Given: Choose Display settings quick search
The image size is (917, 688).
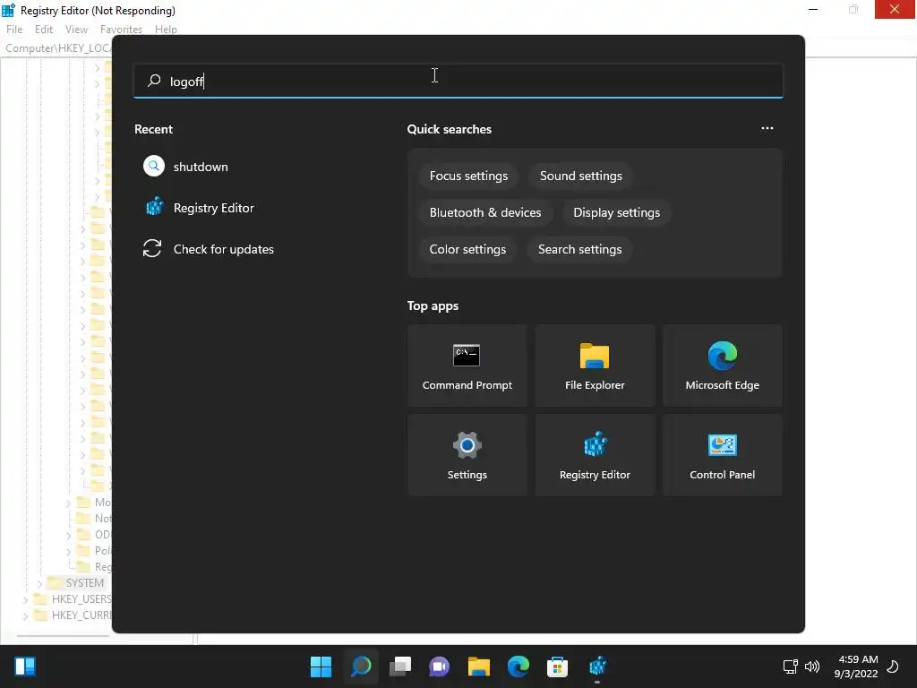Looking at the screenshot, I should (x=616, y=212).
